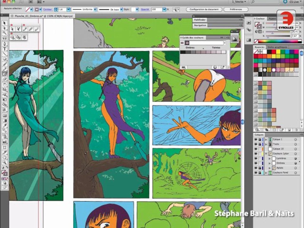
Task: Select the Nuancier tab
Action: coord(259,47)
